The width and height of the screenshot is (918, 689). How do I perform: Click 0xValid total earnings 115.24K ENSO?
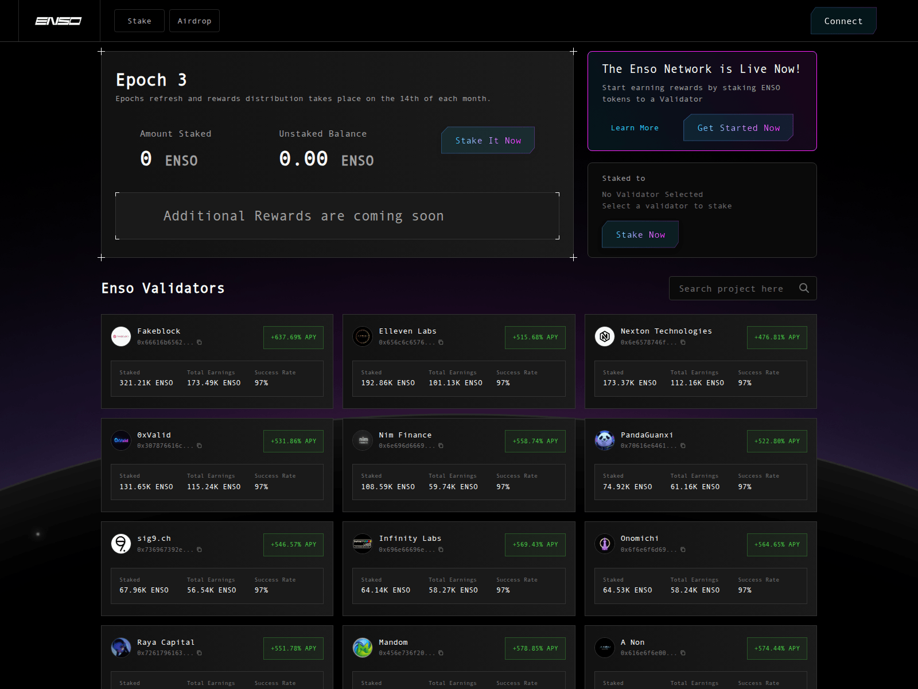214,487
